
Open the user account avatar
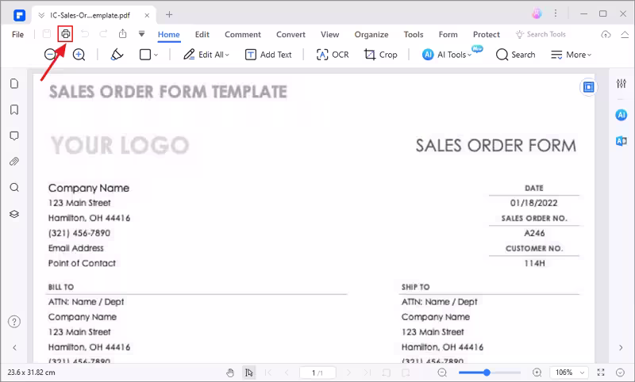tap(537, 13)
